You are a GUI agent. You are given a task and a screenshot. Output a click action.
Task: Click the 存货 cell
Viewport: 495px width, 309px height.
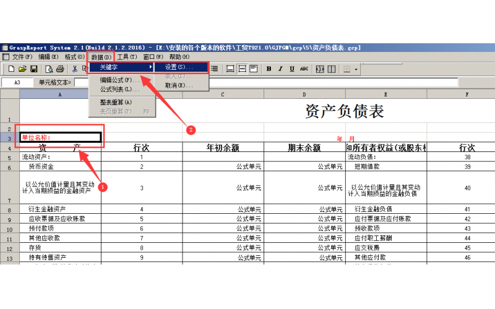click(x=60, y=248)
